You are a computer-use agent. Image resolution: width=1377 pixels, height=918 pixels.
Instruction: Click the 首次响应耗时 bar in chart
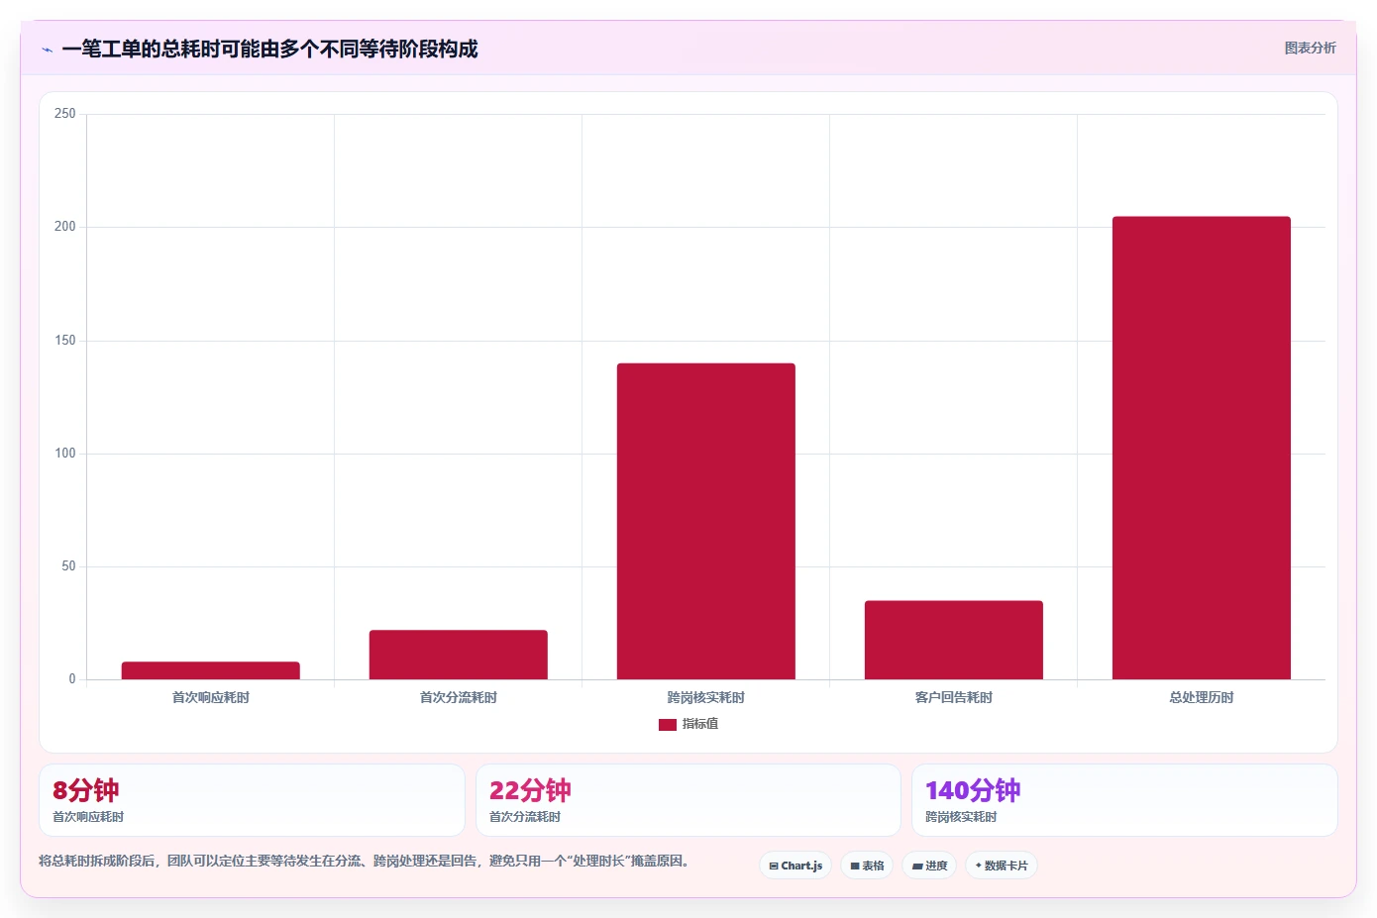tap(211, 670)
